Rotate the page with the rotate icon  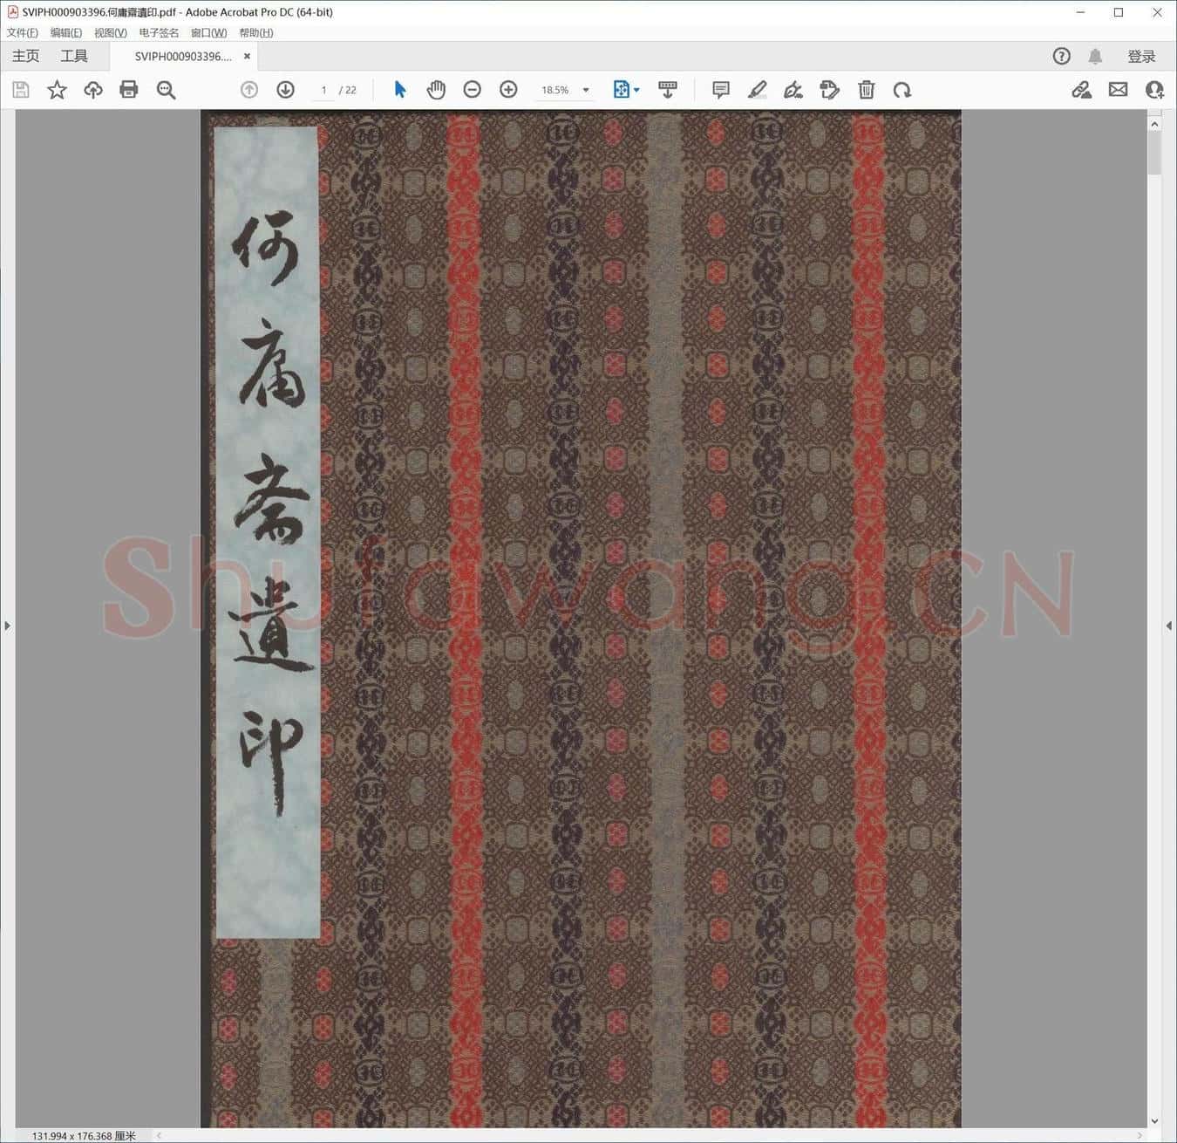coord(902,90)
